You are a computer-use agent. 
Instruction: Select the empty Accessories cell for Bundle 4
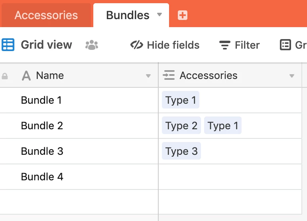click(x=230, y=177)
